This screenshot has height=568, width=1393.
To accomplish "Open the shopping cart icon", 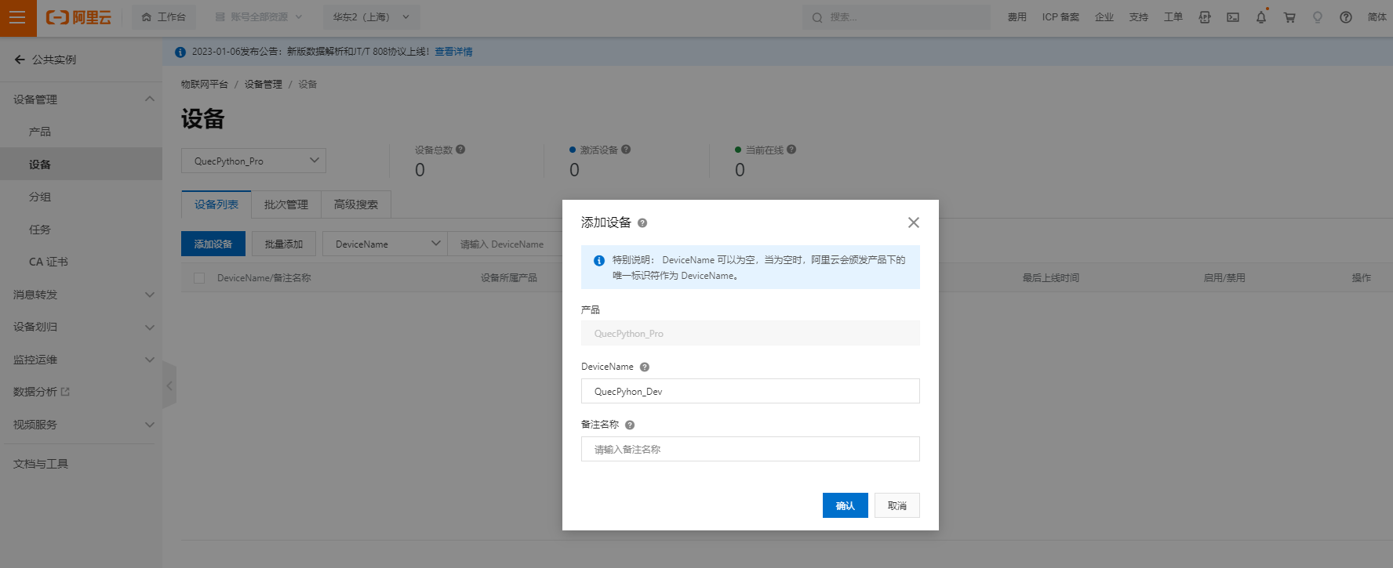I will point(1289,17).
